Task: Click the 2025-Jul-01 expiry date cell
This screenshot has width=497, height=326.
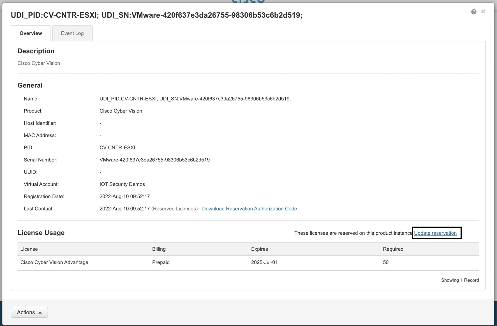Action: point(264,262)
